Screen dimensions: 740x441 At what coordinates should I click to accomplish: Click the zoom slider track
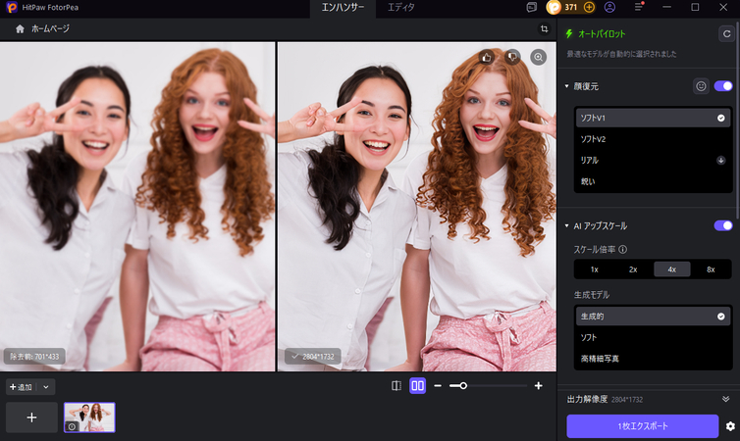pos(489,386)
